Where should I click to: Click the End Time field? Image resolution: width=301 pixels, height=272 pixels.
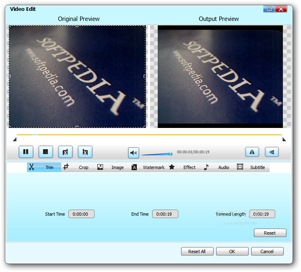click(x=165, y=214)
